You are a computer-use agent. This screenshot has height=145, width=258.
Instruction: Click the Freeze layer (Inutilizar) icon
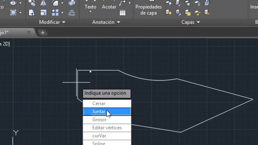pyautogui.click(x=187, y=3)
